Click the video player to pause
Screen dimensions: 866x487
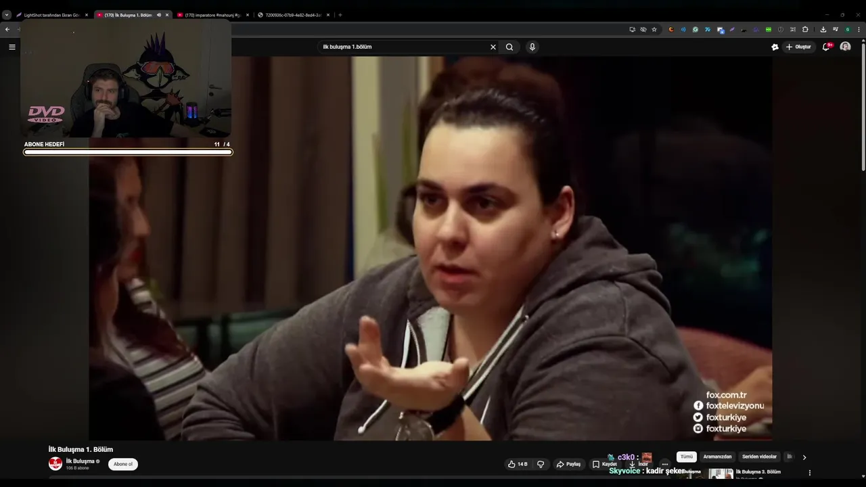pos(430,248)
